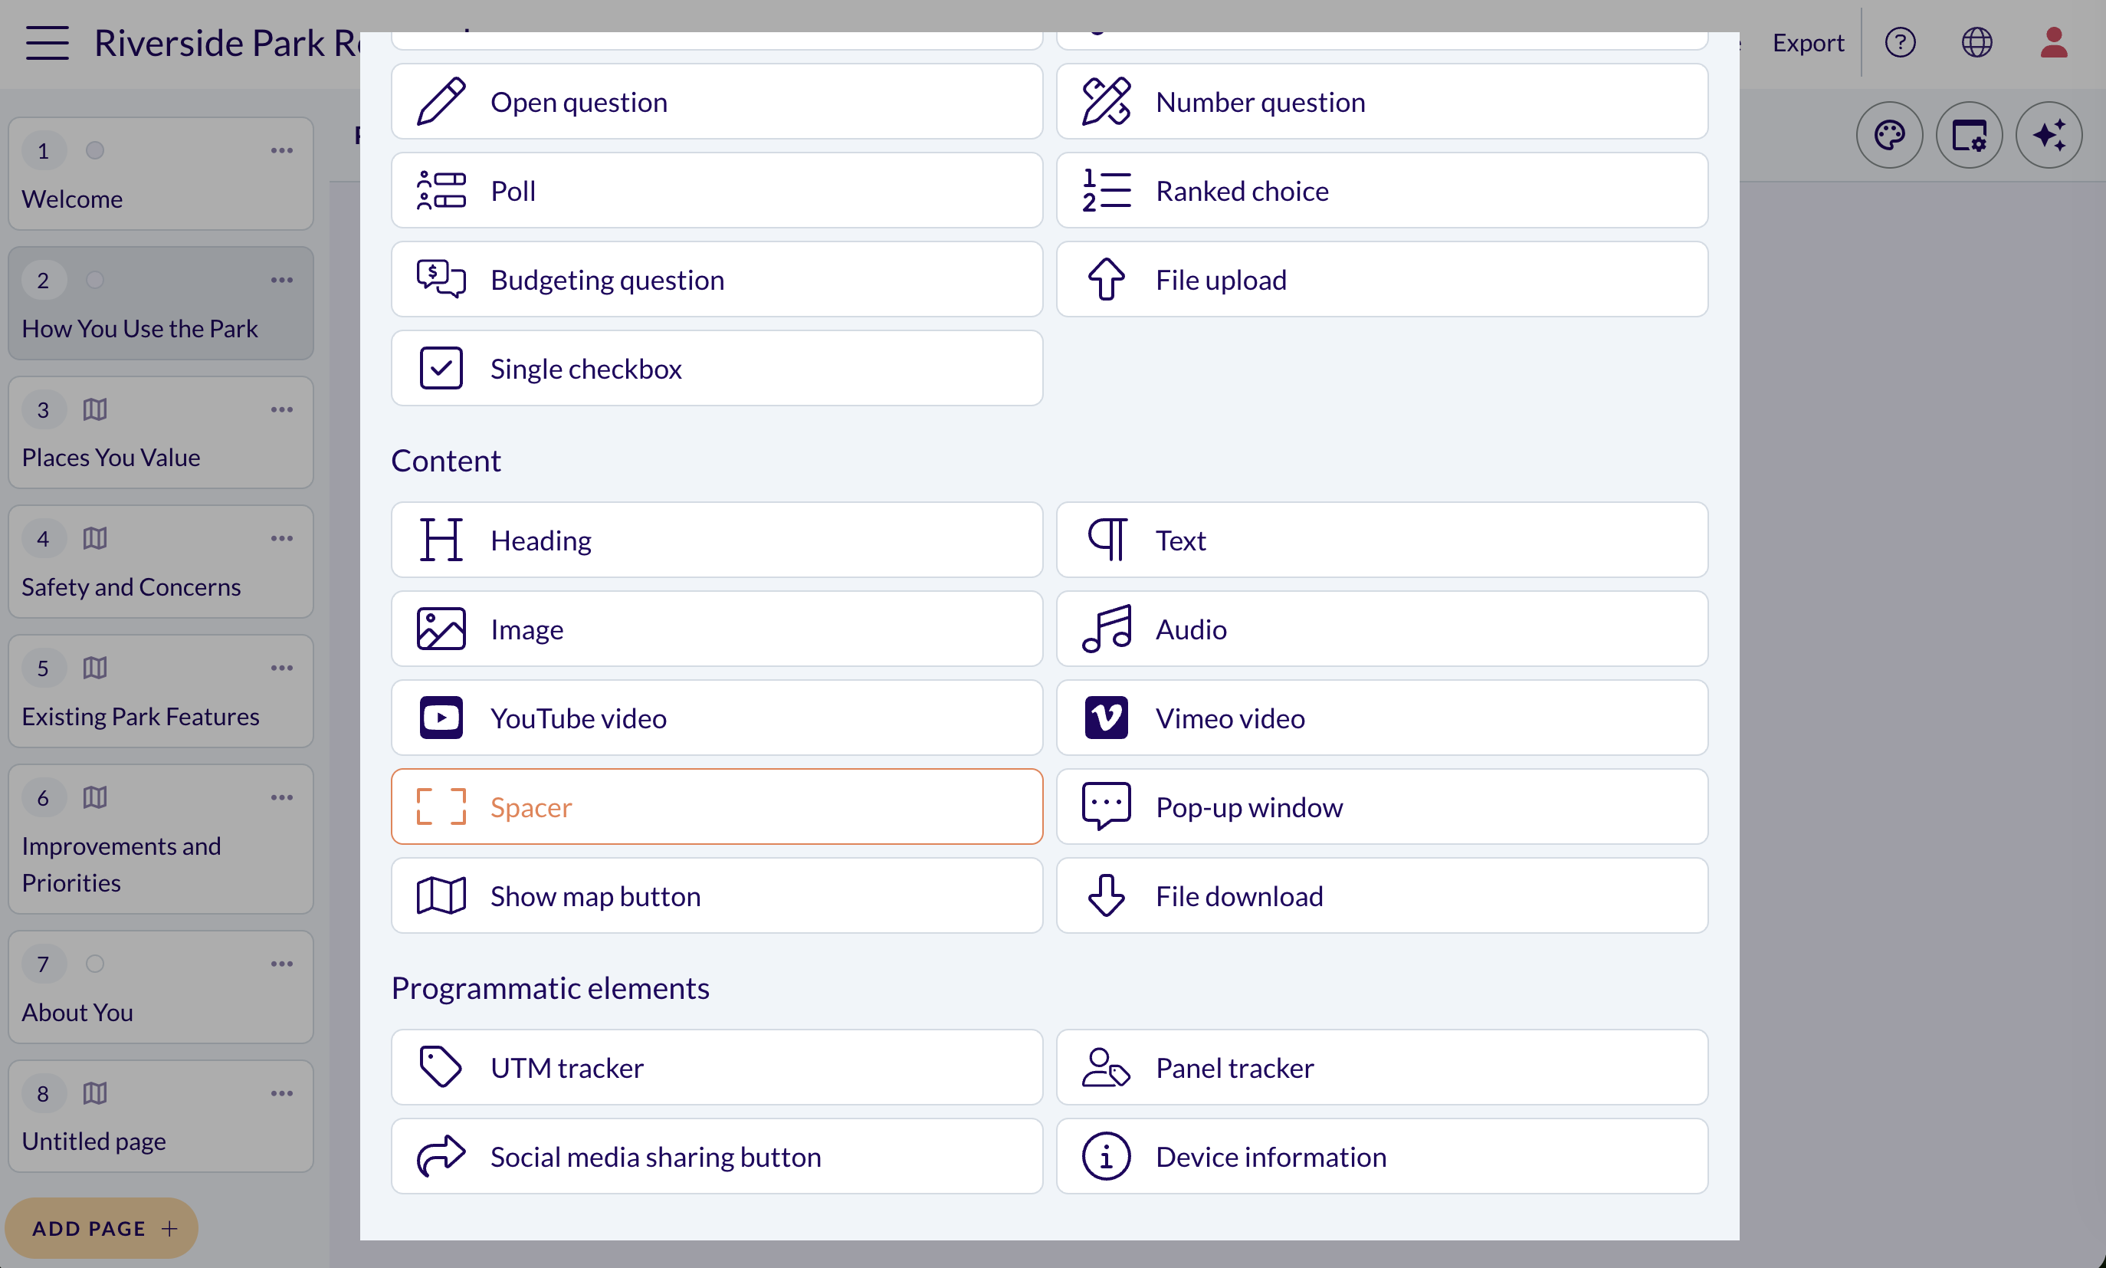Select the About You page
The image size is (2106, 1268).
(x=160, y=987)
